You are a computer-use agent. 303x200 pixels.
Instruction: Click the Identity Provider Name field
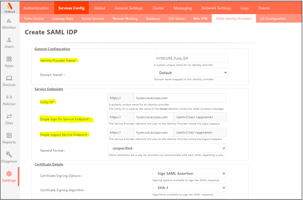coord(191,58)
